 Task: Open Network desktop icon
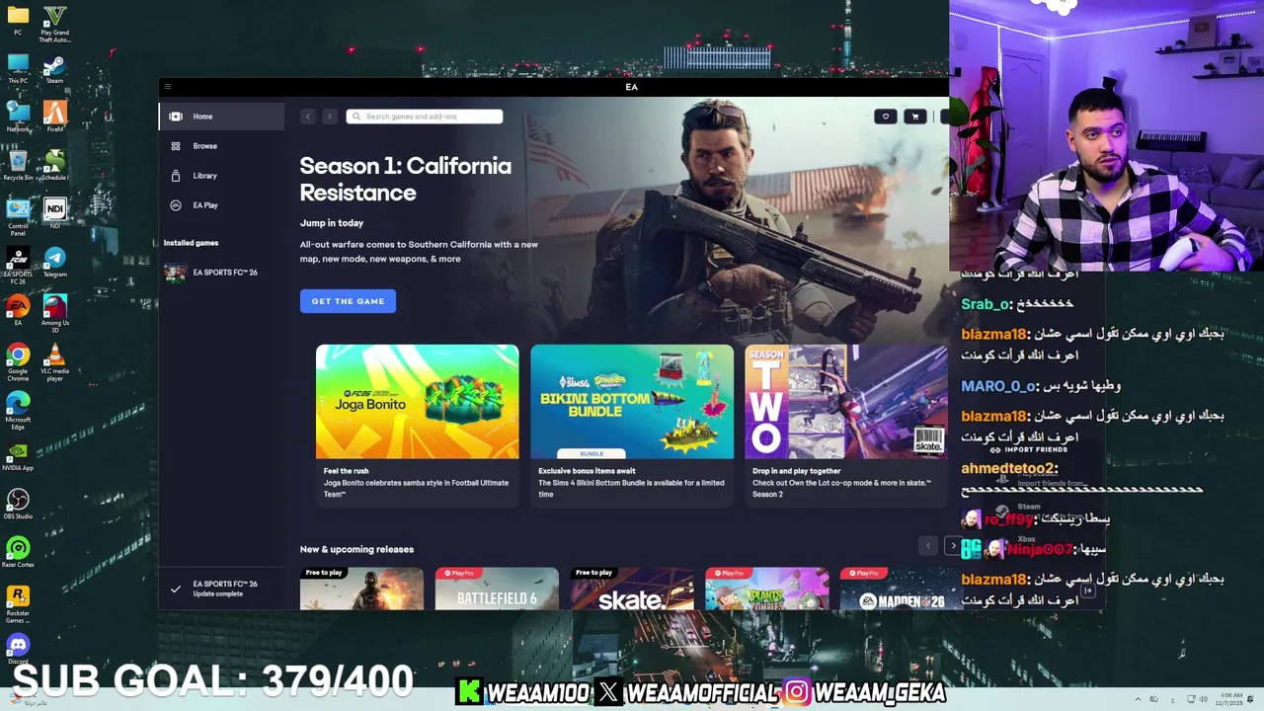coord(18,117)
